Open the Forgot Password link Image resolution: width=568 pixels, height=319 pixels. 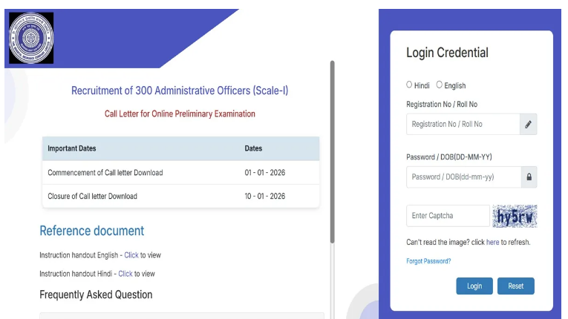(428, 261)
